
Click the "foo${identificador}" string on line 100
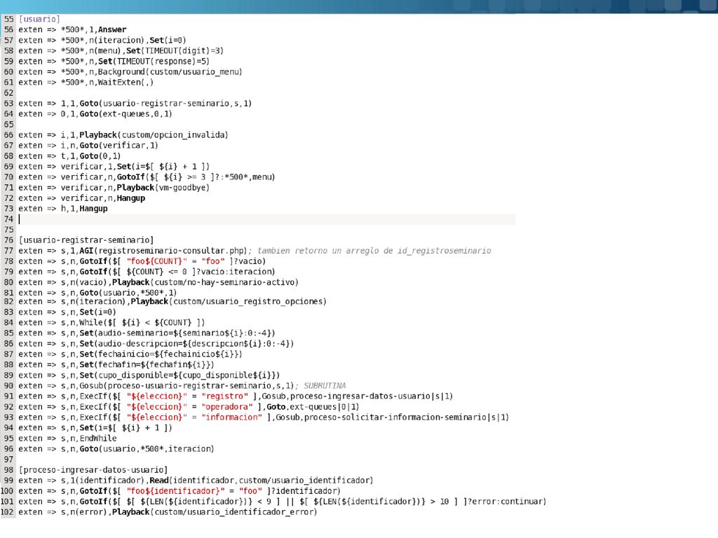point(176,491)
